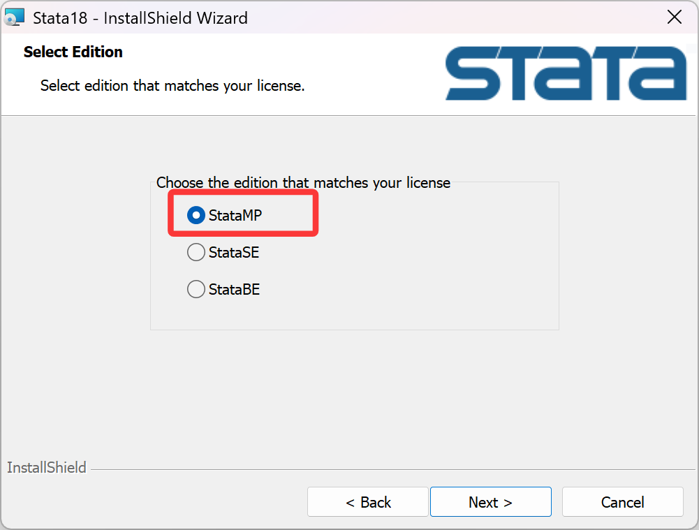The width and height of the screenshot is (699, 530).
Task: Click the Stata logo in header
Action: (x=566, y=73)
